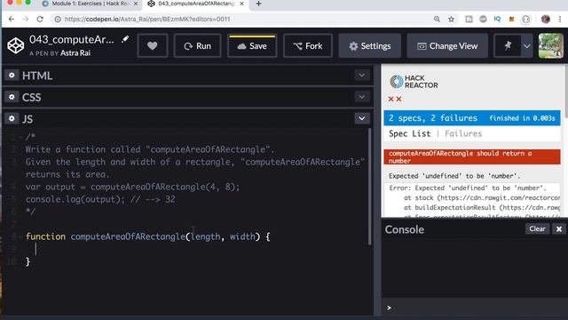The width and height of the screenshot is (568, 320).
Task: Open CSS editor settings gear
Action: pyautogui.click(x=12, y=97)
